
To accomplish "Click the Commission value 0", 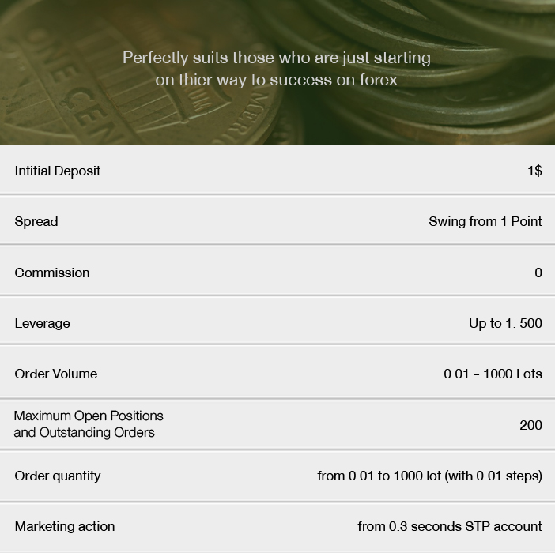I will click(x=538, y=273).
